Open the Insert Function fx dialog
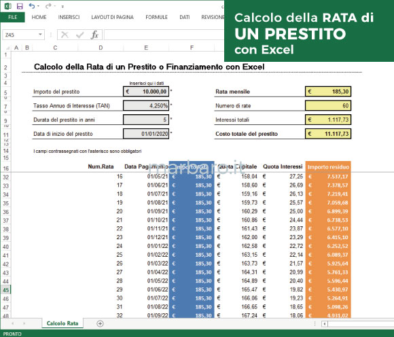This screenshot has height=337, width=394. click(94, 35)
